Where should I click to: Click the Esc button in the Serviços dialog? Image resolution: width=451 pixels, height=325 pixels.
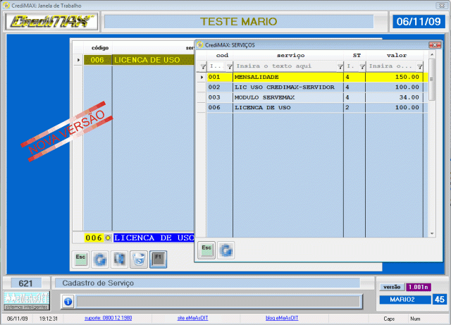coord(206,249)
